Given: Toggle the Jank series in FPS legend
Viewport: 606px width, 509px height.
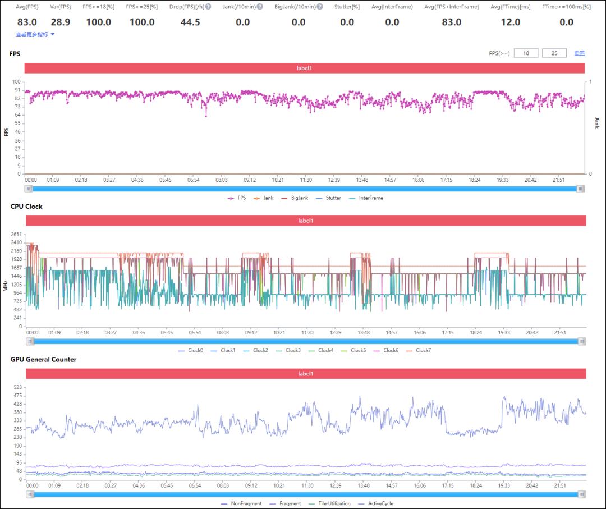Looking at the screenshot, I should pyautogui.click(x=264, y=198).
